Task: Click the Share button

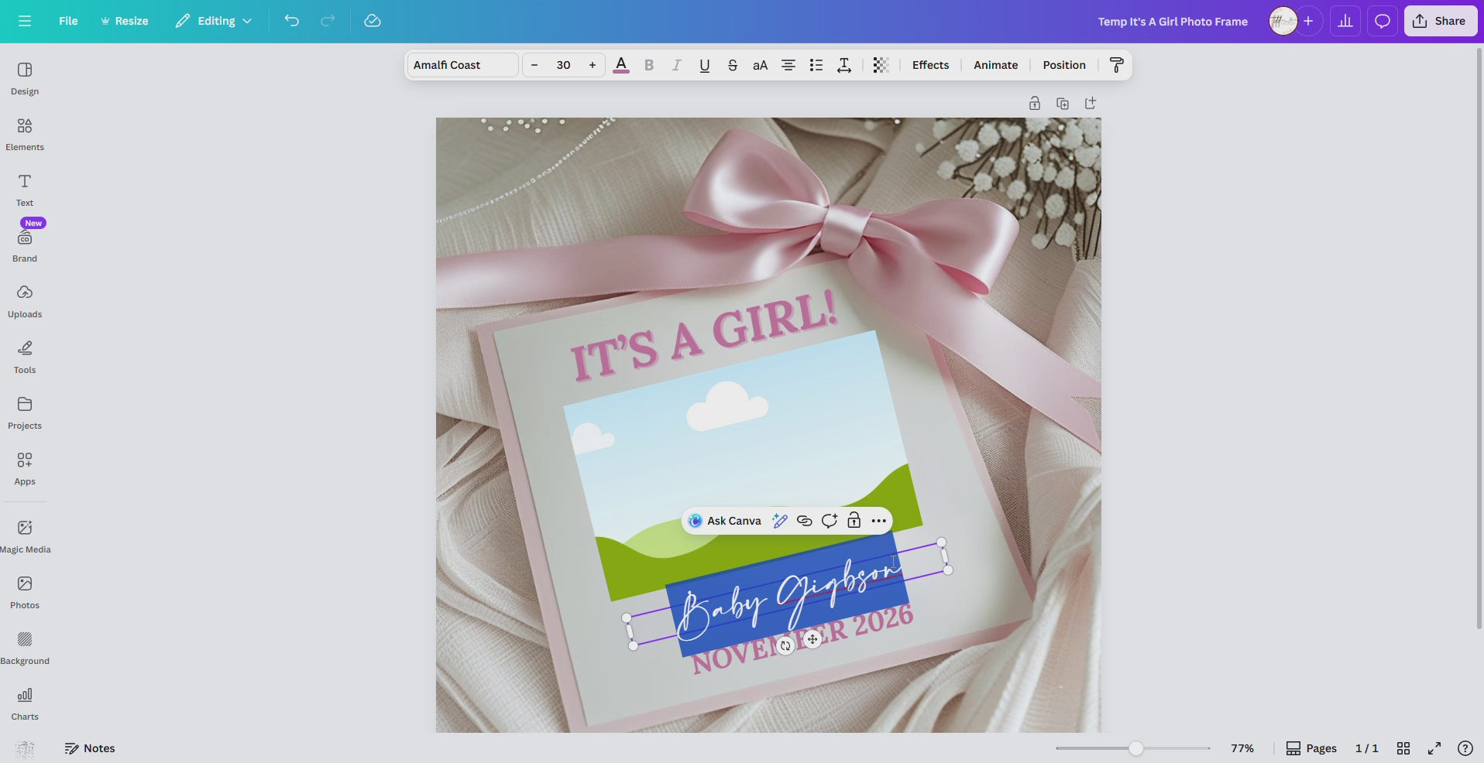Action: tap(1439, 20)
